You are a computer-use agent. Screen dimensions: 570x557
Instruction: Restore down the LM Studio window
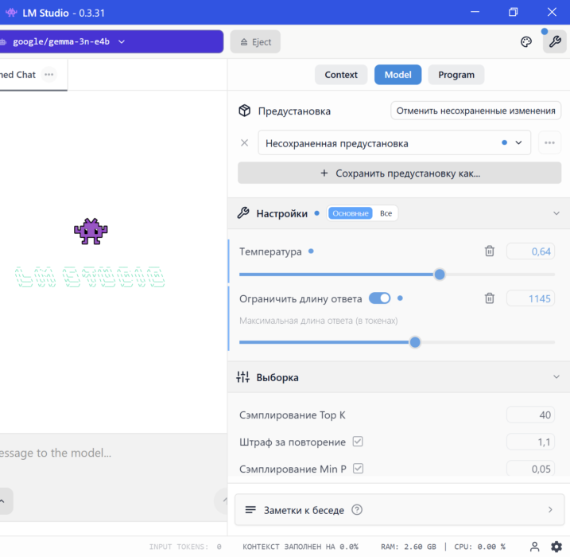pyautogui.click(x=514, y=12)
